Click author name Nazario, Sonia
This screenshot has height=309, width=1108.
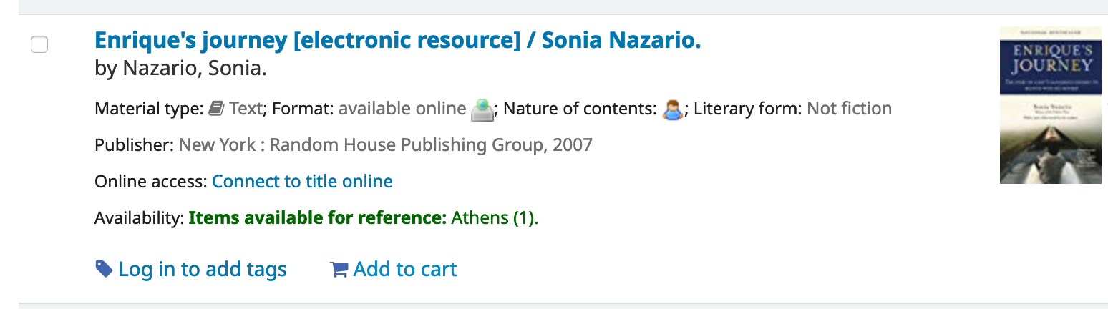click(195, 69)
